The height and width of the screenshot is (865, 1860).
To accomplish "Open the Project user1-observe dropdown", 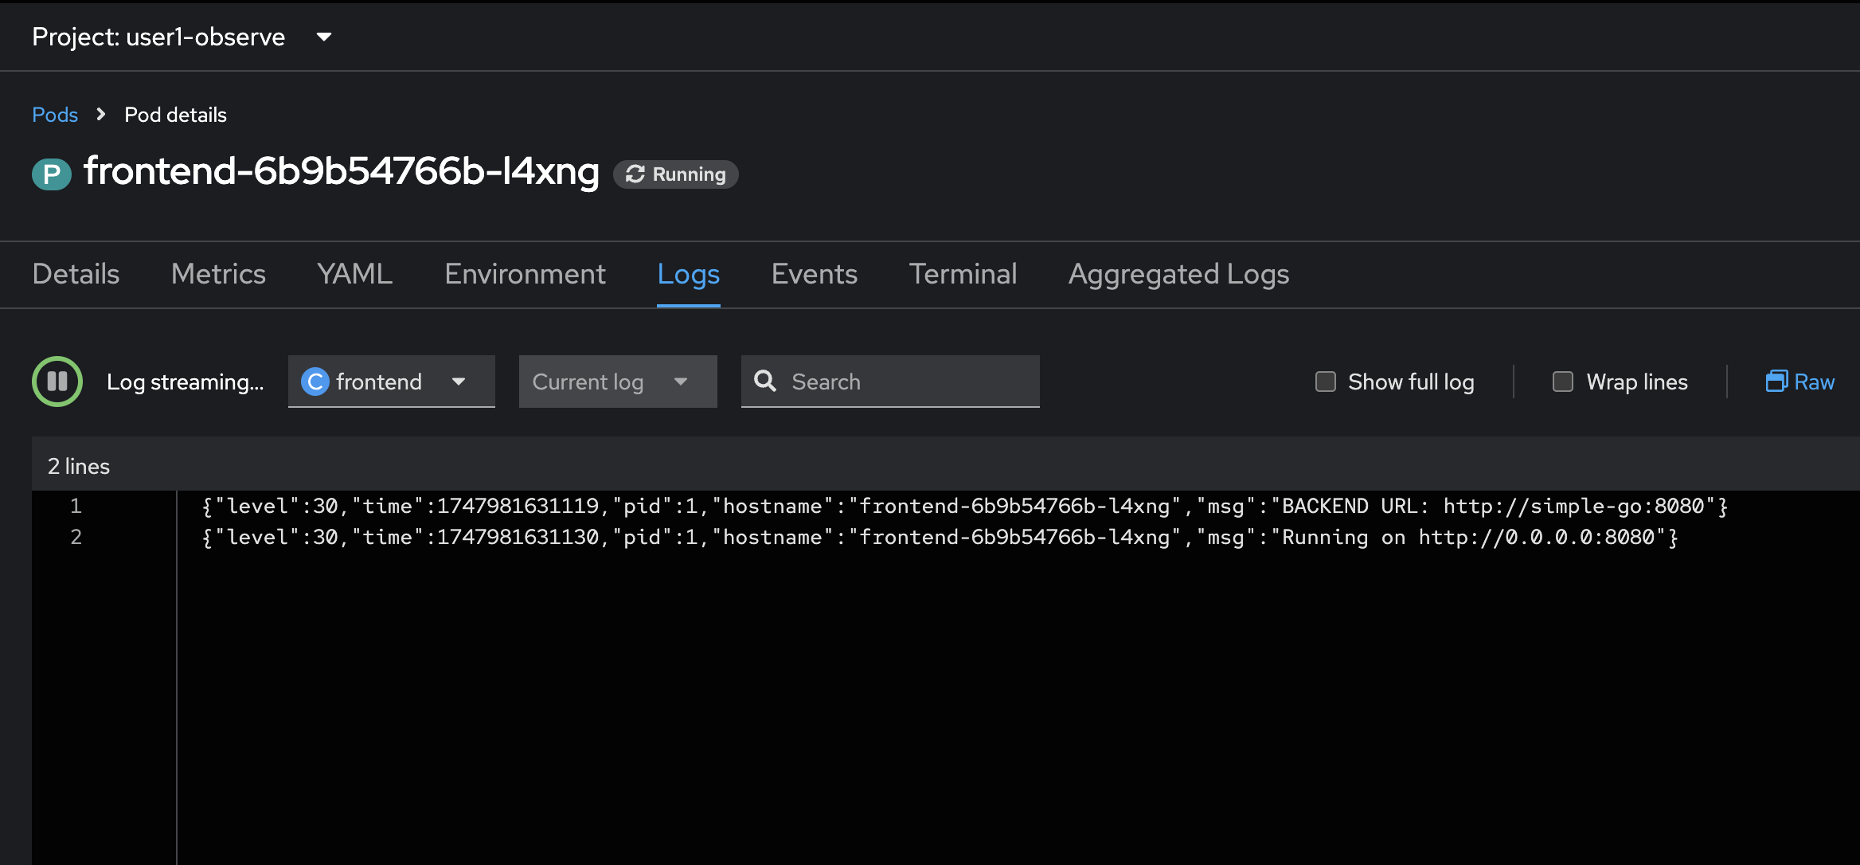I will pos(182,37).
